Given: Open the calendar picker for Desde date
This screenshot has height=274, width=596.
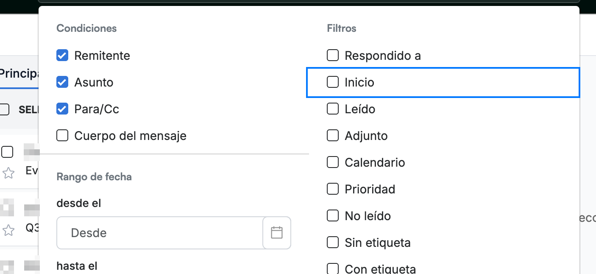Looking at the screenshot, I should 277,232.
